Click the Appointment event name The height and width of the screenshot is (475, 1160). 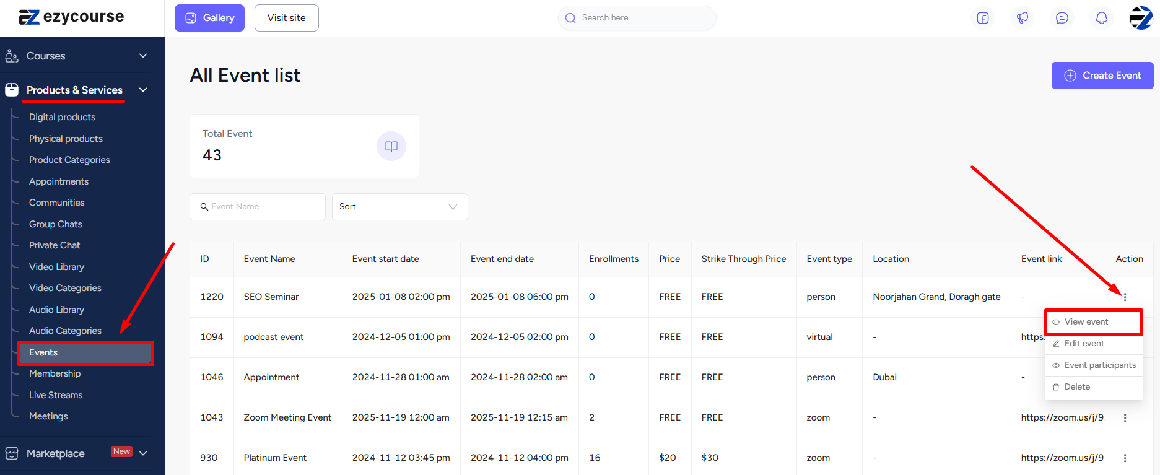[271, 377]
